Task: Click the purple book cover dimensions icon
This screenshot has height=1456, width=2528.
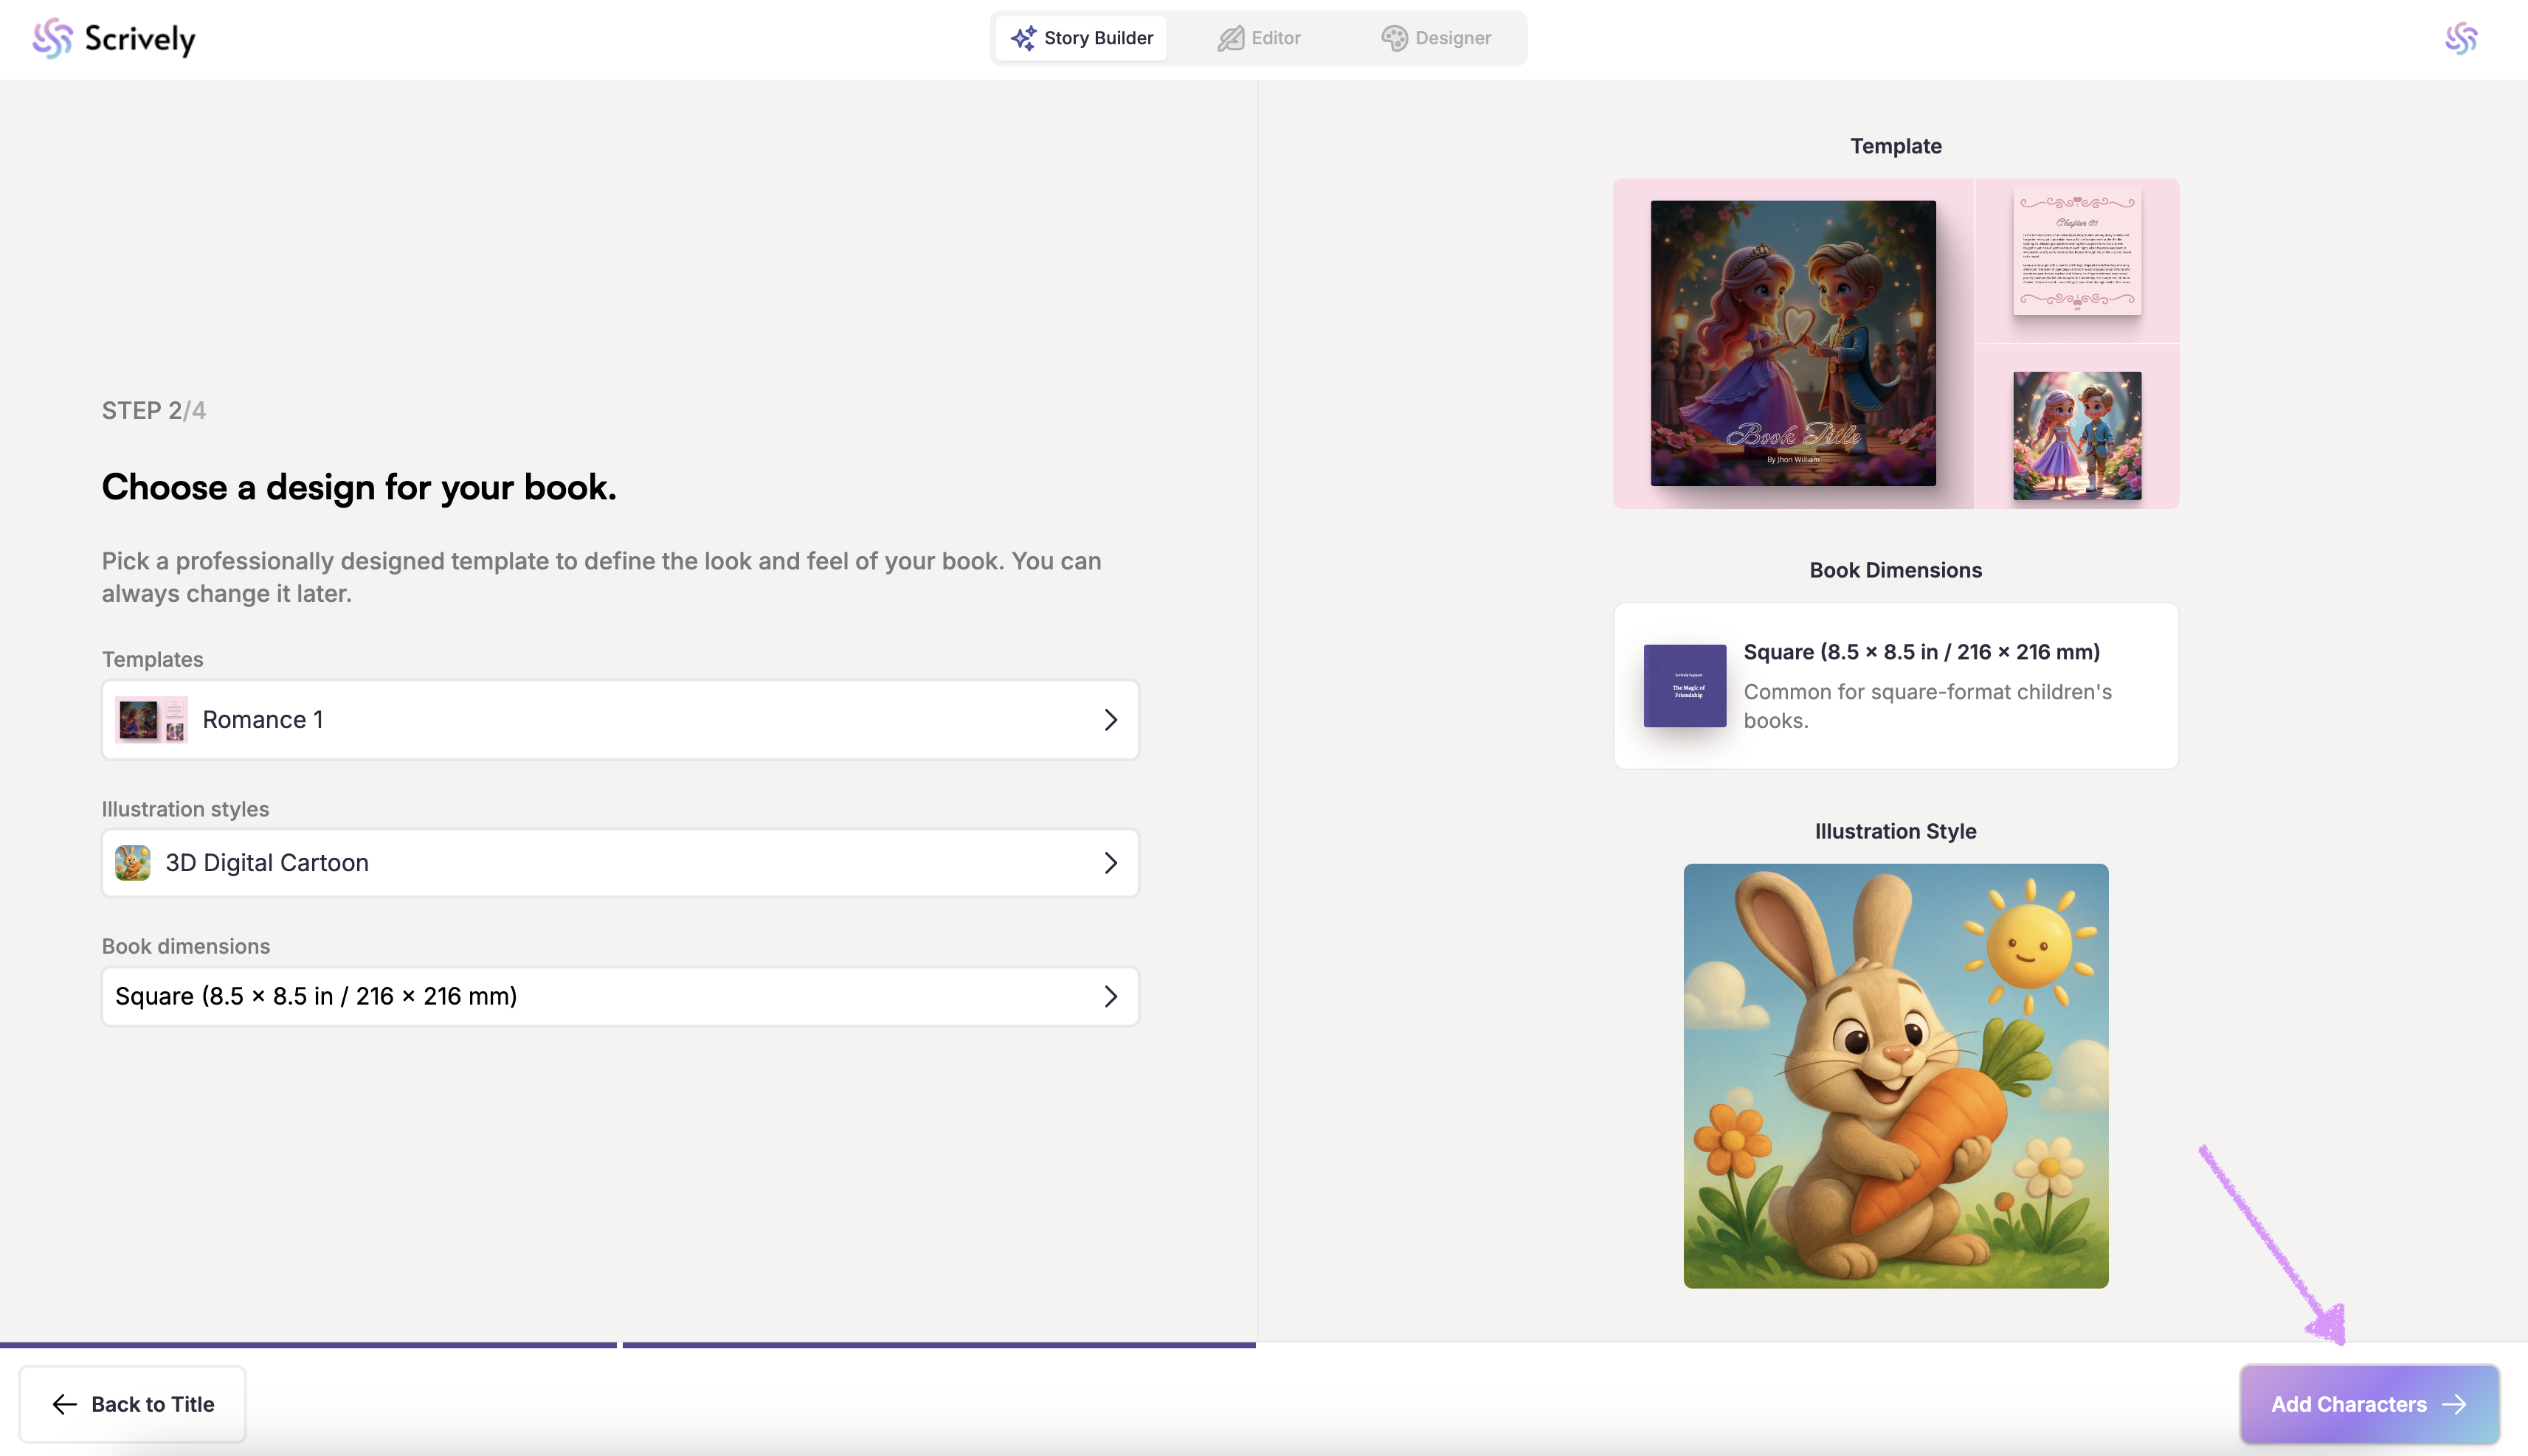Action: pos(1684,686)
